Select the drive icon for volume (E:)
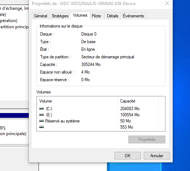Screen dimensions: 190x171 click(x=42, y=115)
